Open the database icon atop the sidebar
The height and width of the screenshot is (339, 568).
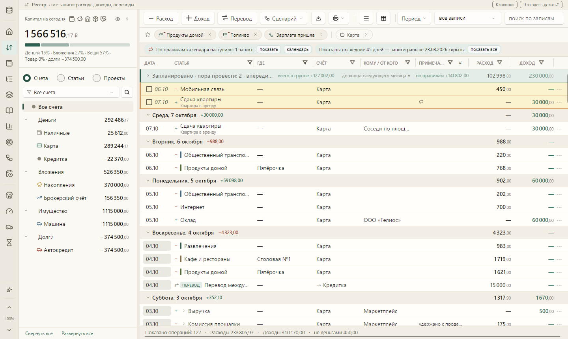9,10
